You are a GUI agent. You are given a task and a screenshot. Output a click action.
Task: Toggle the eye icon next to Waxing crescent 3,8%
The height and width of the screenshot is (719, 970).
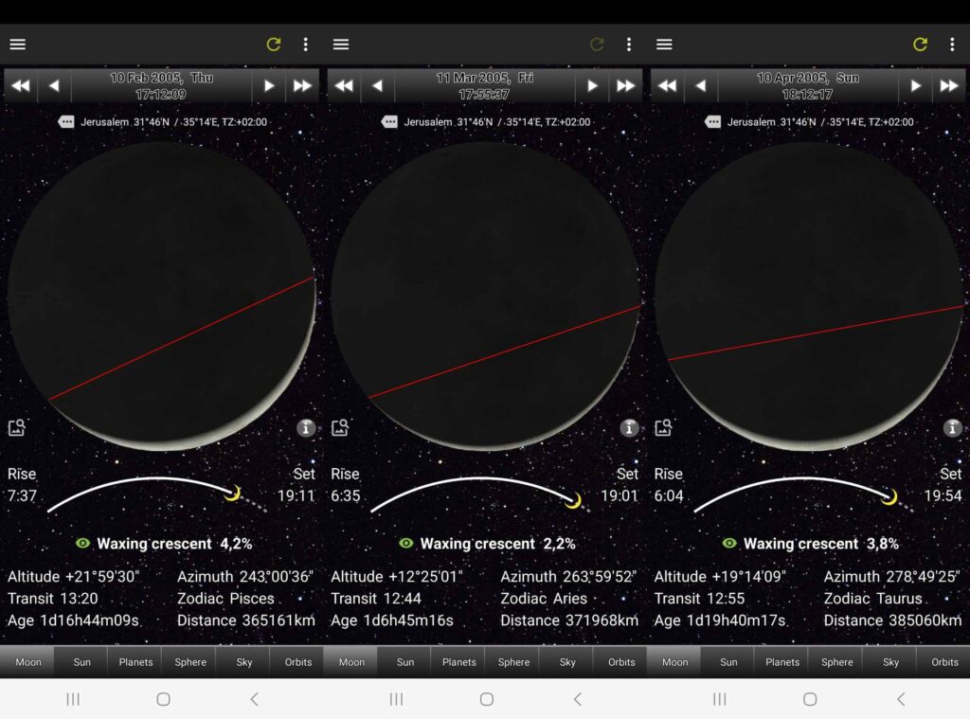pos(729,544)
